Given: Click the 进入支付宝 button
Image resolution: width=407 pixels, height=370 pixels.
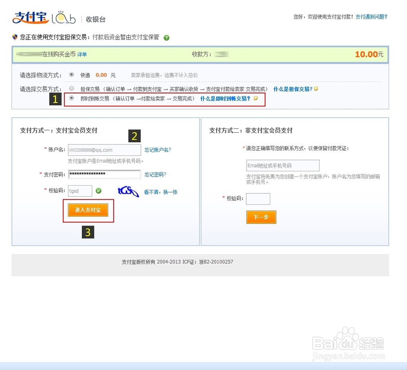Looking at the screenshot, I should (88, 210).
